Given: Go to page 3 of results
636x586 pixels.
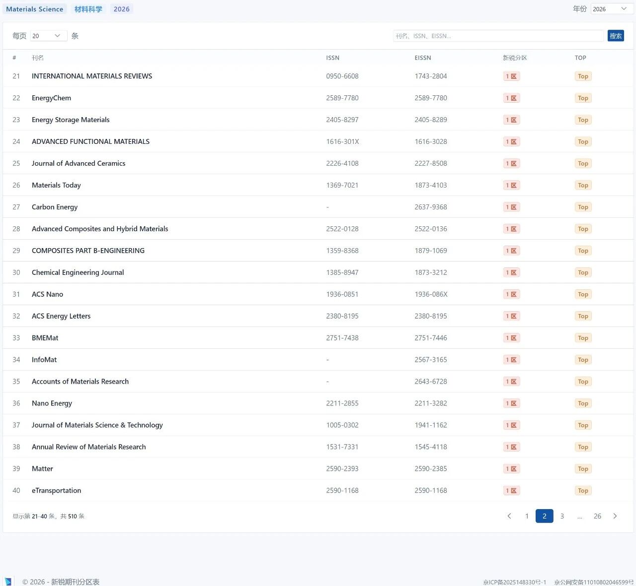Looking at the screenshot, I should [x=562, y=516].
